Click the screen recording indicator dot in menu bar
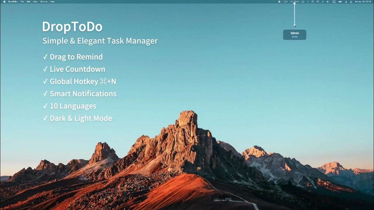This screenshot has width=374, height=210. pos(279,1)
